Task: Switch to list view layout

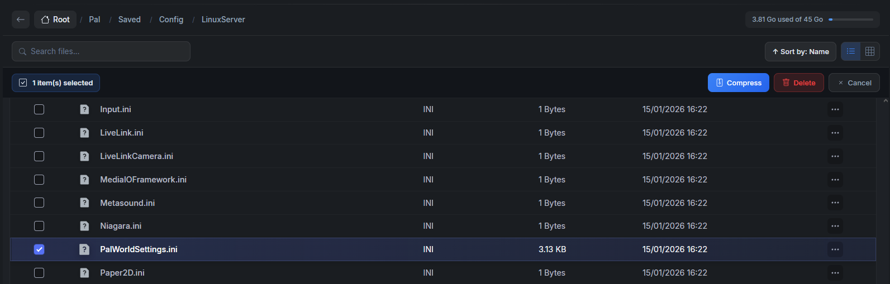Action: click(x=851, y=51)
